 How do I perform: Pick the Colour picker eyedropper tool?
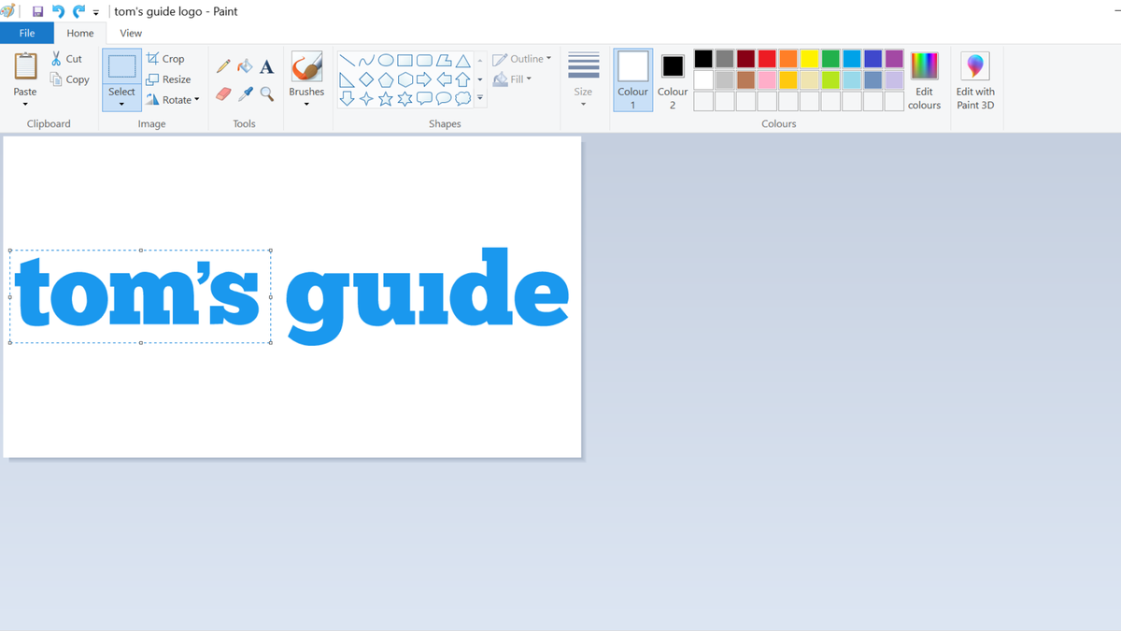click(245, 93)
